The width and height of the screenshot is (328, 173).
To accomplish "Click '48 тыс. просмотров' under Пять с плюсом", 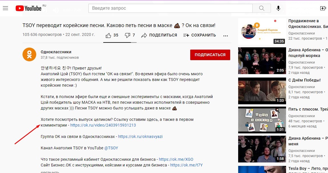I will coord(305,121).
